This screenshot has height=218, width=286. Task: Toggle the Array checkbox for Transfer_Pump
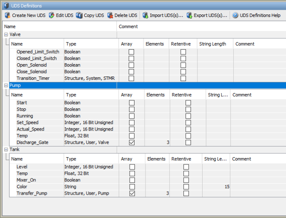(132, 193)
